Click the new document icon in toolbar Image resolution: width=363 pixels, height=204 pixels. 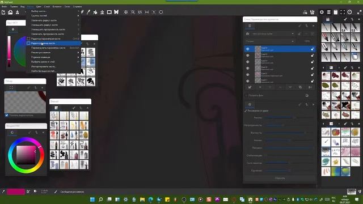tap(3, 12)
